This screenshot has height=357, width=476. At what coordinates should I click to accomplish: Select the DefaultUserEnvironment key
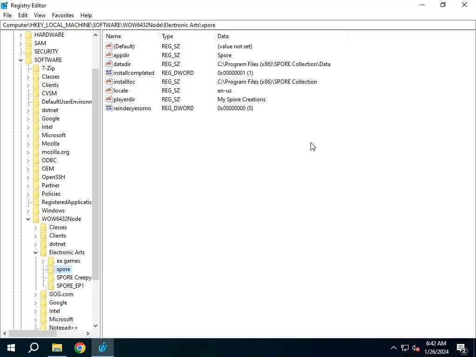(x=66, y=102)
